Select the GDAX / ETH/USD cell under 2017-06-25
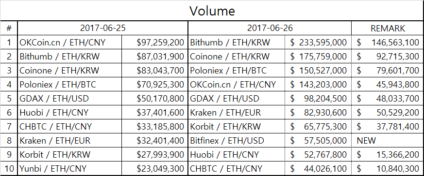This screenshot has height=176, width=424. coord(70,99)
